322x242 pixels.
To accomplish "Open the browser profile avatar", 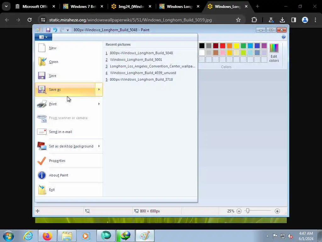I will pyautogui.click(x=305, y=20).
